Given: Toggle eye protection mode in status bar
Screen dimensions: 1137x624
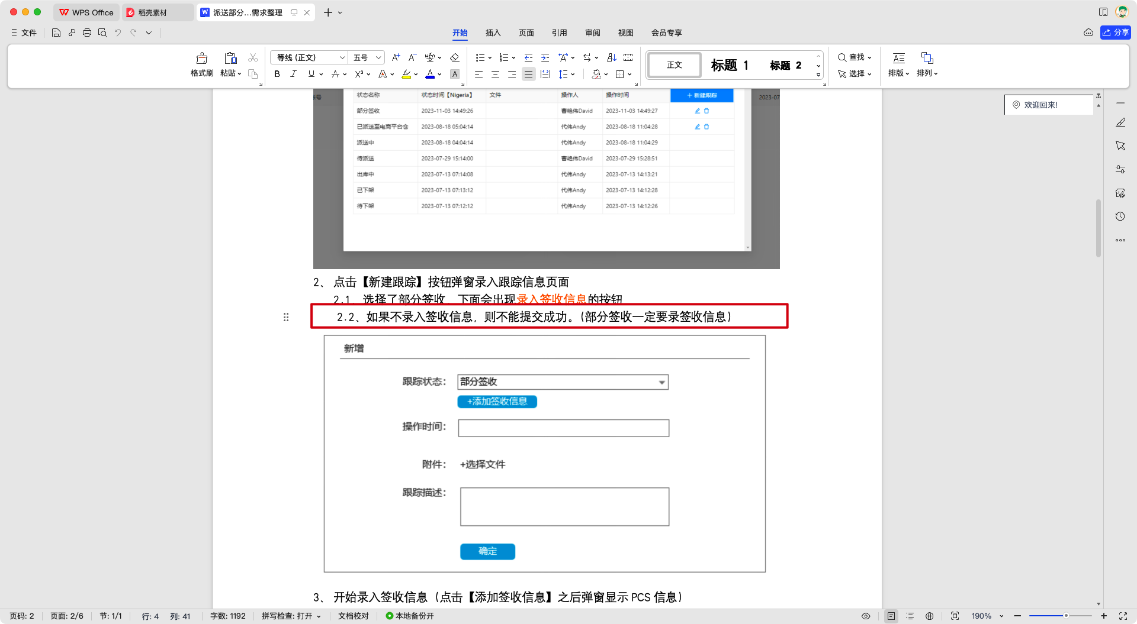Looking at the screenshot, I should coord(866,616).
